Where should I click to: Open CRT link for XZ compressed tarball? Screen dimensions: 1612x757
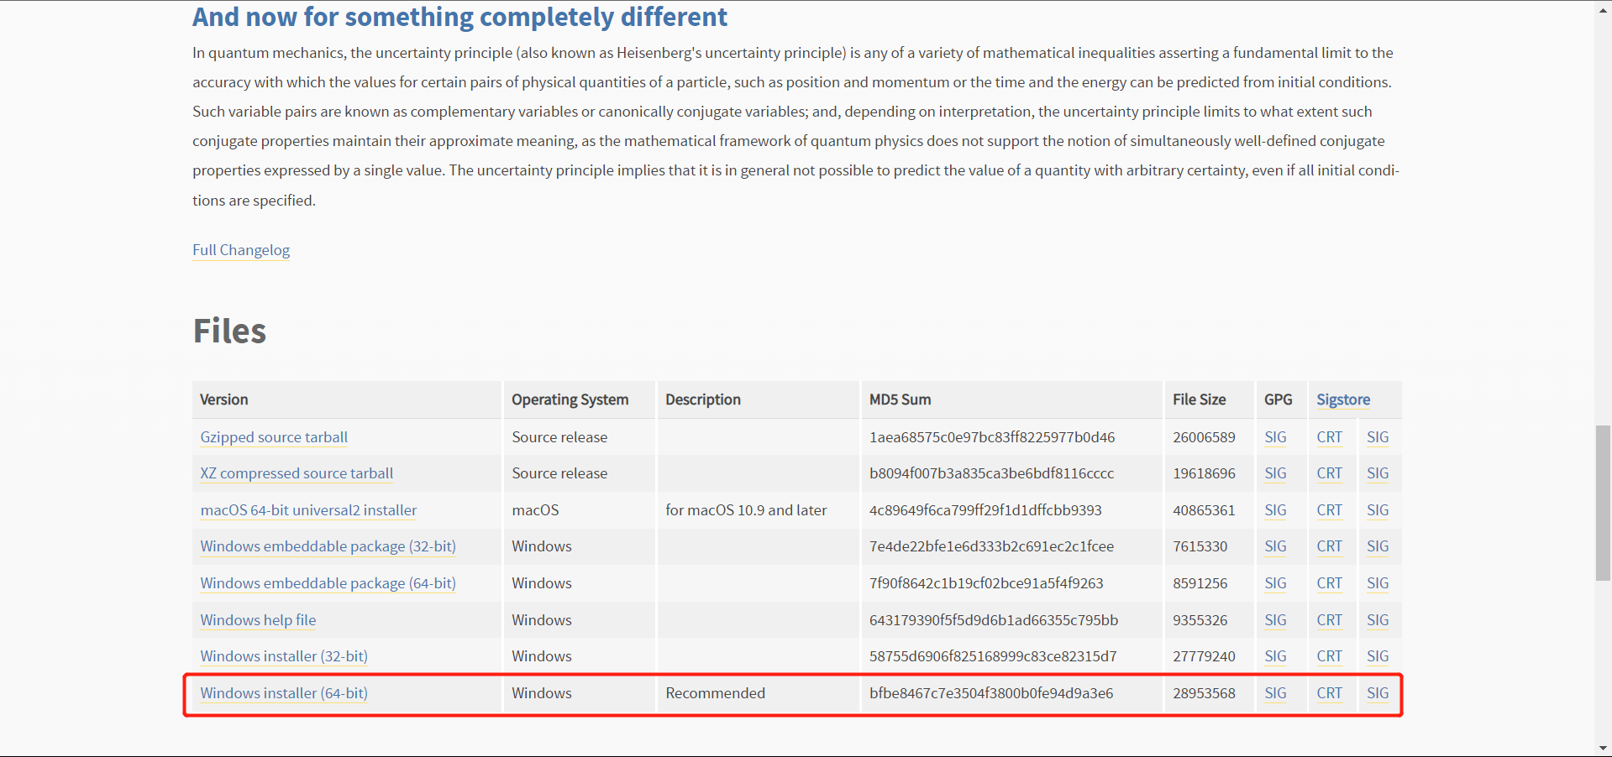coord(1329,473)
